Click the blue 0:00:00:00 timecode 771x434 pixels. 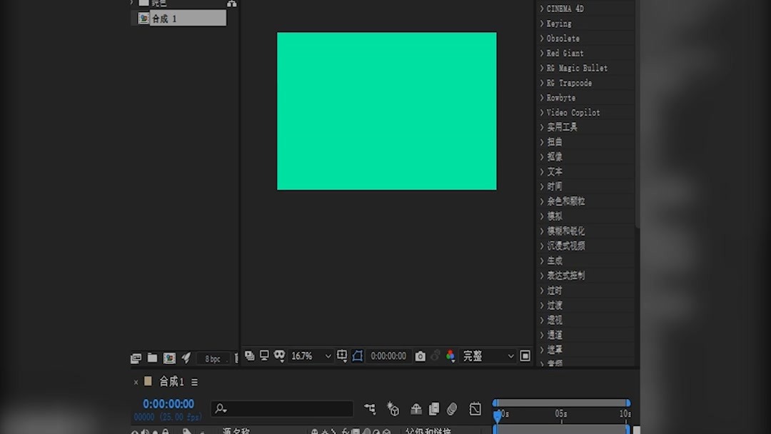click(x=167, y=403)
